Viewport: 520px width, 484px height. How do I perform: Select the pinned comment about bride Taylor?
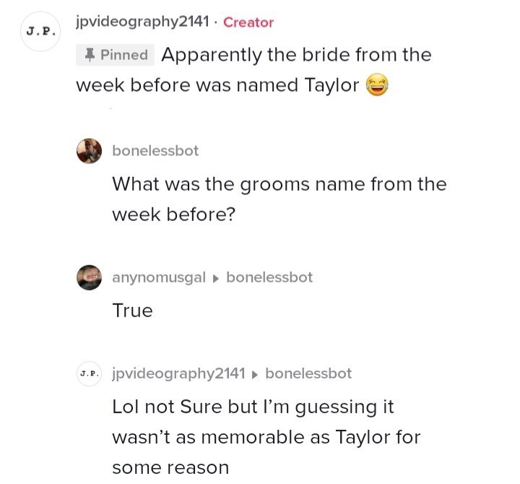pyautogui.click(x=253, y=71)
